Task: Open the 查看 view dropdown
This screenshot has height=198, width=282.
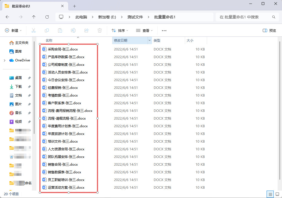Action: click(x=144, y=30)
